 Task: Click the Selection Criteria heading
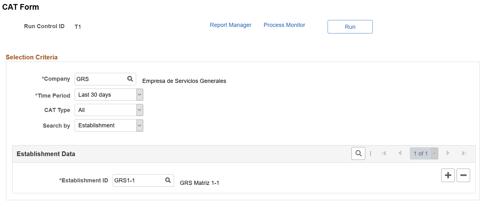(32, 57)
